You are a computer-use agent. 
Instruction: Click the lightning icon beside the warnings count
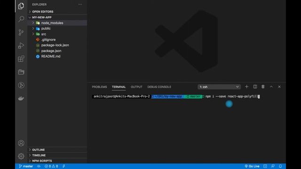pos(64,166)
